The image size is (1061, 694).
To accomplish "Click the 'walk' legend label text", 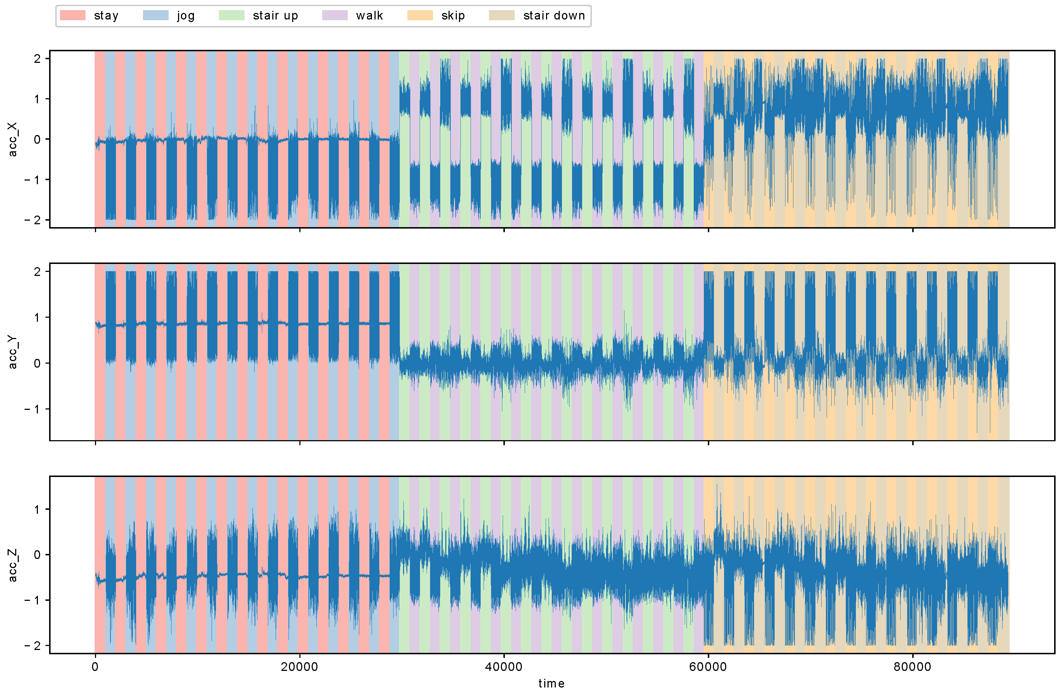I will point(369,16).
